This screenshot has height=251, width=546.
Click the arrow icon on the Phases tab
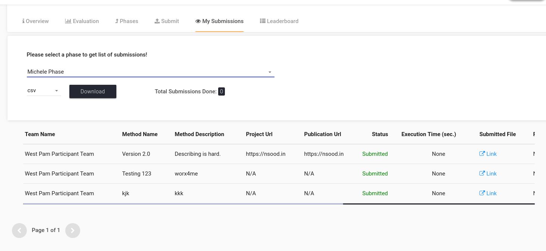(117, 21)
